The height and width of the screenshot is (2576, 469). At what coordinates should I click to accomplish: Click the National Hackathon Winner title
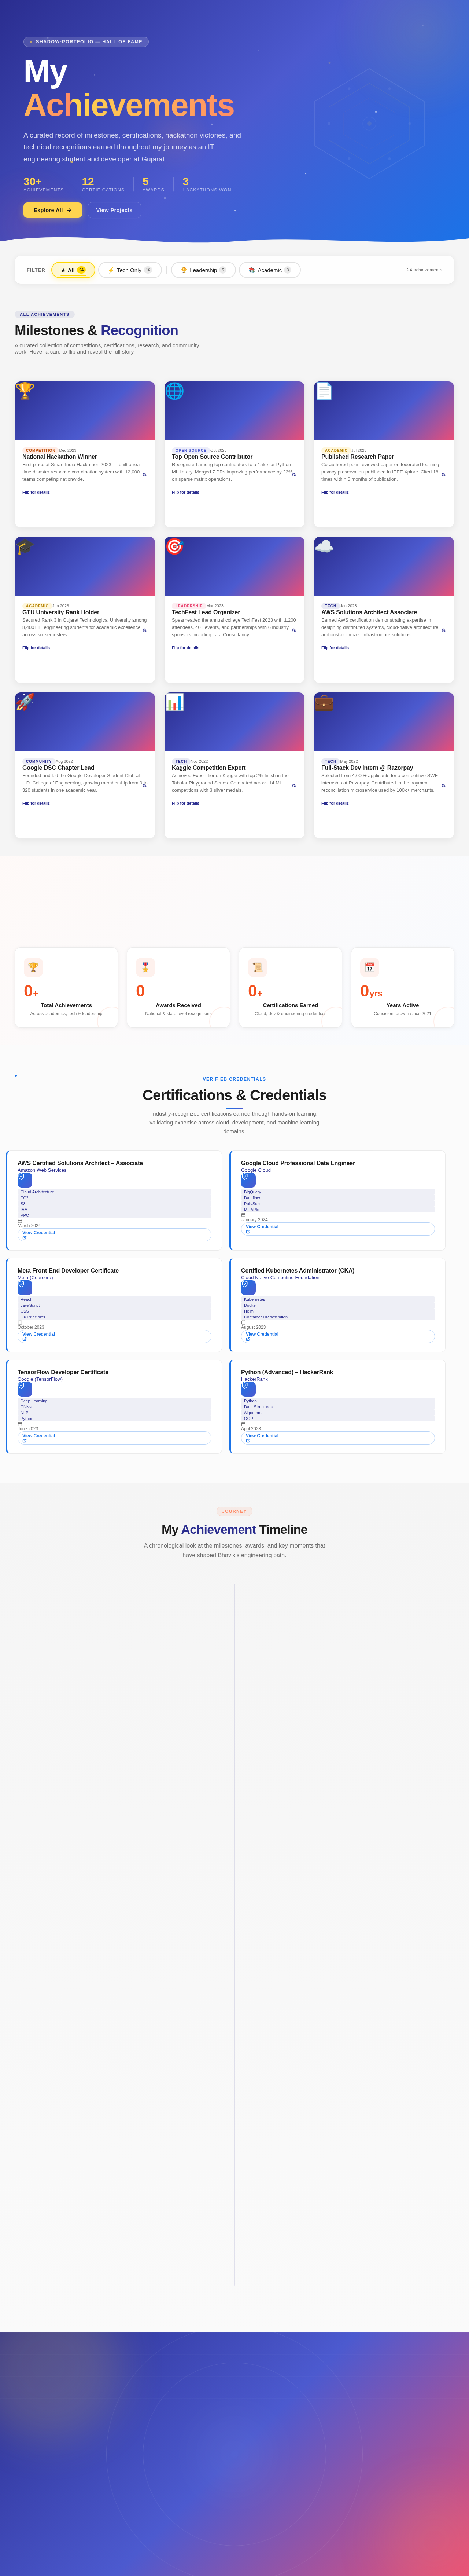[60, 457]
